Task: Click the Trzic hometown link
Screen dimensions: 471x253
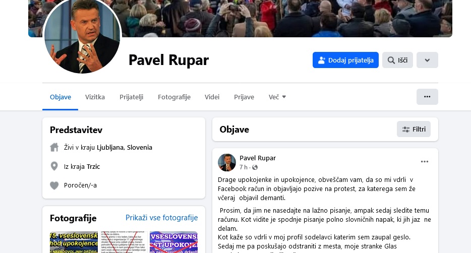Action: point(93,166)
